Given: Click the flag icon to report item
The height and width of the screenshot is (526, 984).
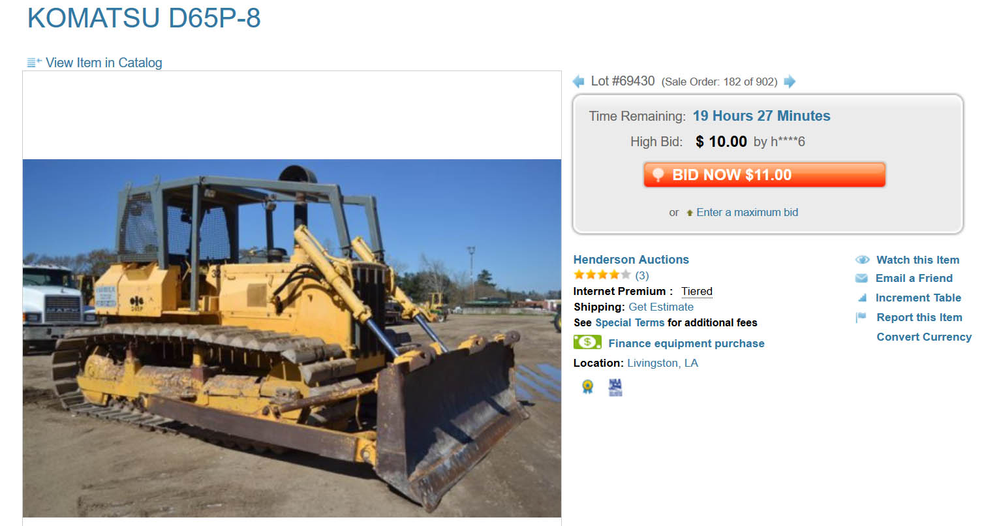Looking at the screenshot, I should [x=861, y=317].
